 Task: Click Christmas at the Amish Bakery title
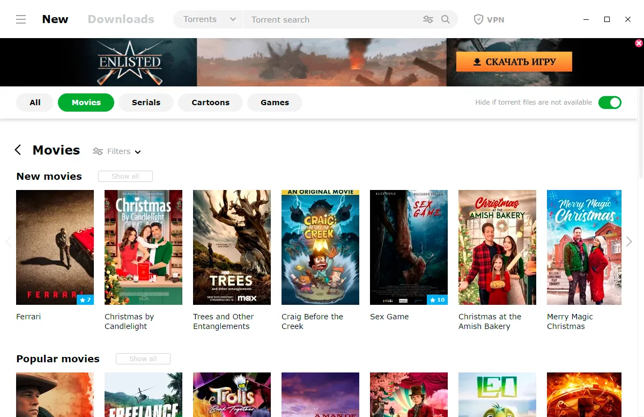(490, 321)
